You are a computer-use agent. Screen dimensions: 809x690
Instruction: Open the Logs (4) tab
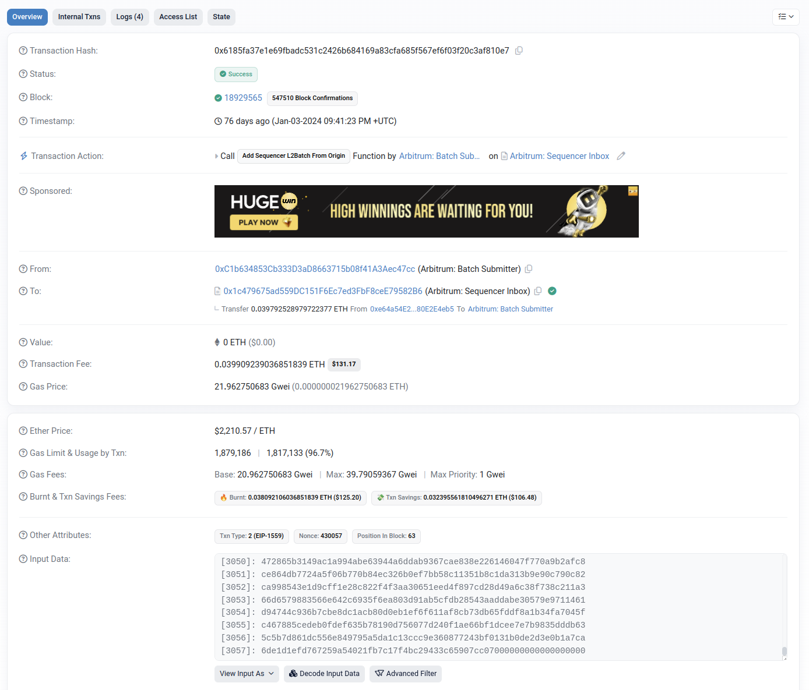click(129, 17)
